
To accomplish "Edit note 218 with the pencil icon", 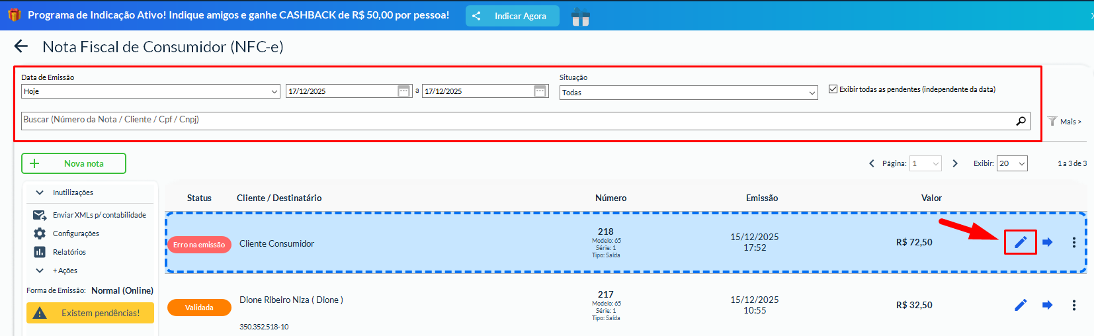I will pos(1021,242).
